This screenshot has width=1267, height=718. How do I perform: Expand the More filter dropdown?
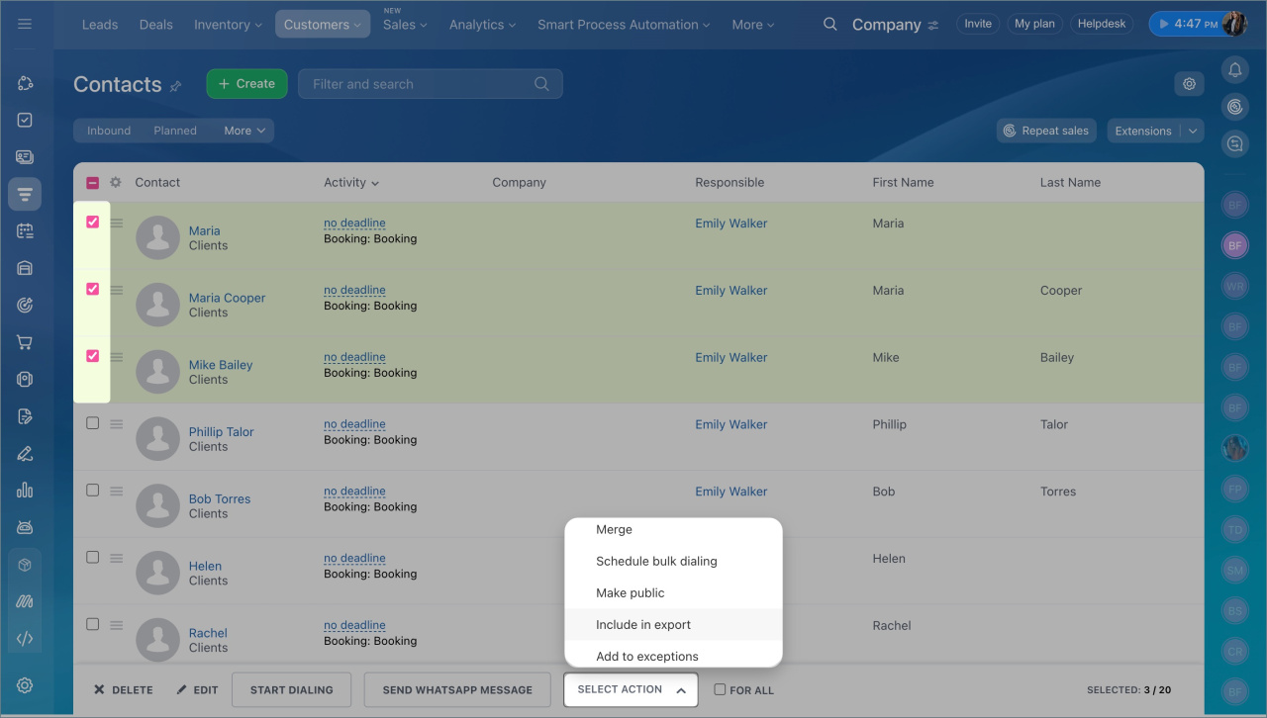[x=244, y=131]
